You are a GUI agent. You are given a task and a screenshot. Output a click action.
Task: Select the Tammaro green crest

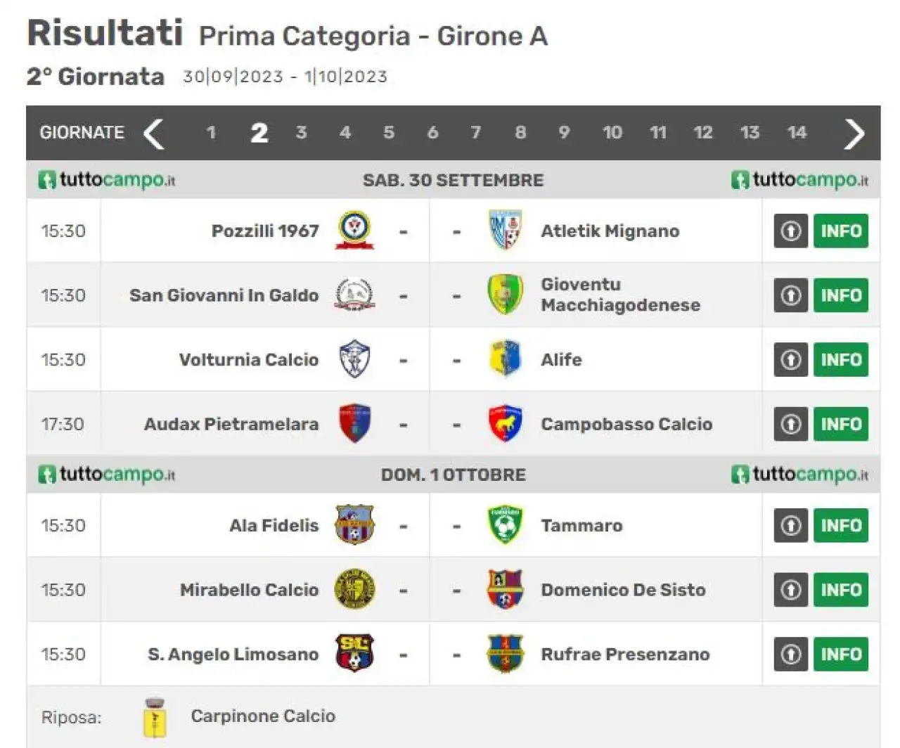coord(505,525)
